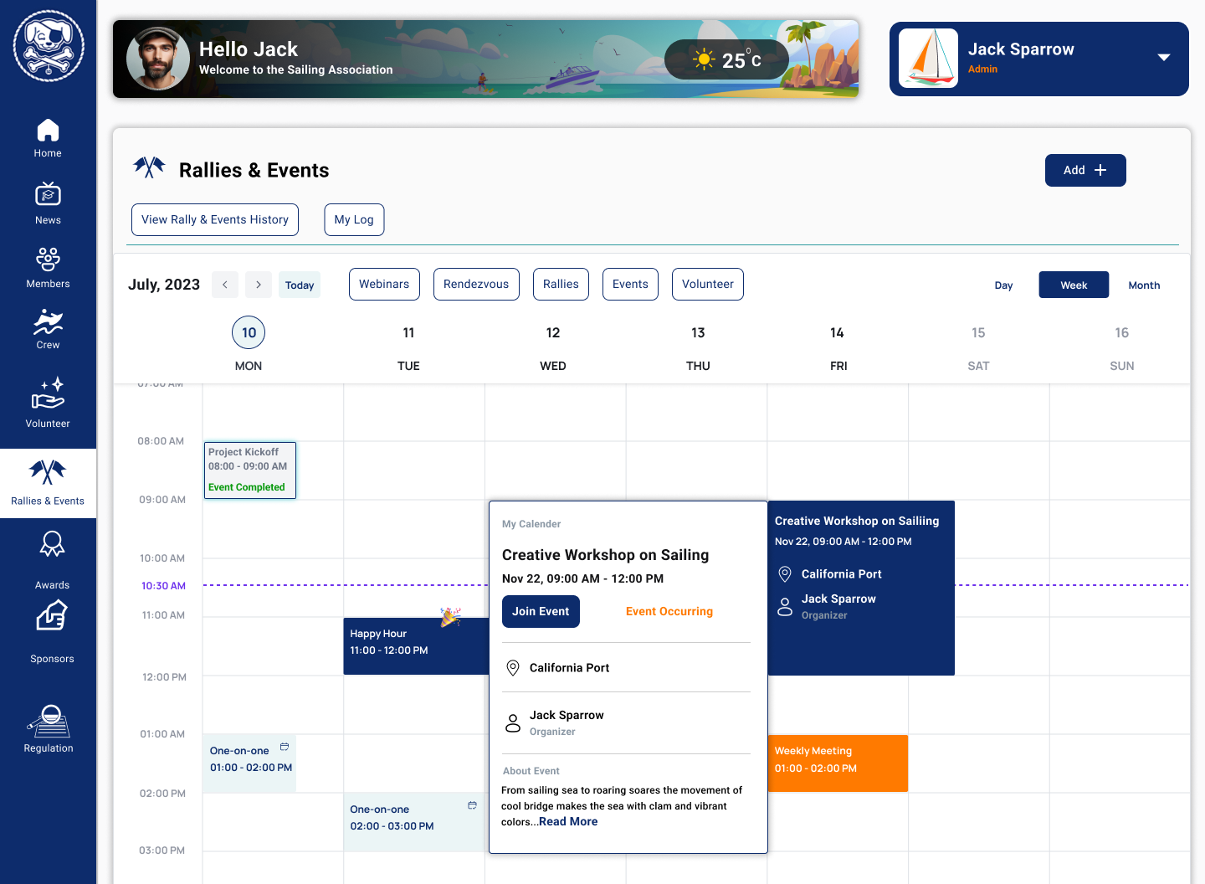1205x884 pixels.
Task: Open the Home sidebar icon
Action: pos(48,131)
